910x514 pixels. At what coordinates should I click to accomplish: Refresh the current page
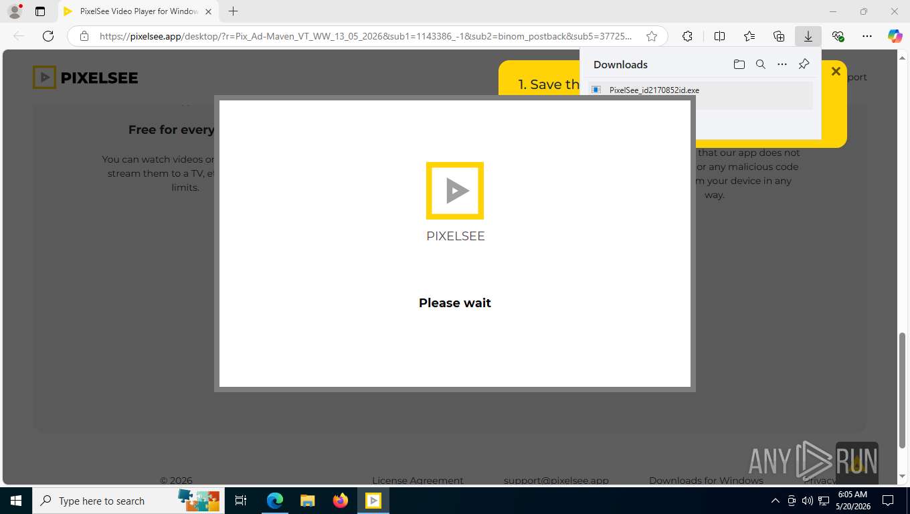click(48, 36)
